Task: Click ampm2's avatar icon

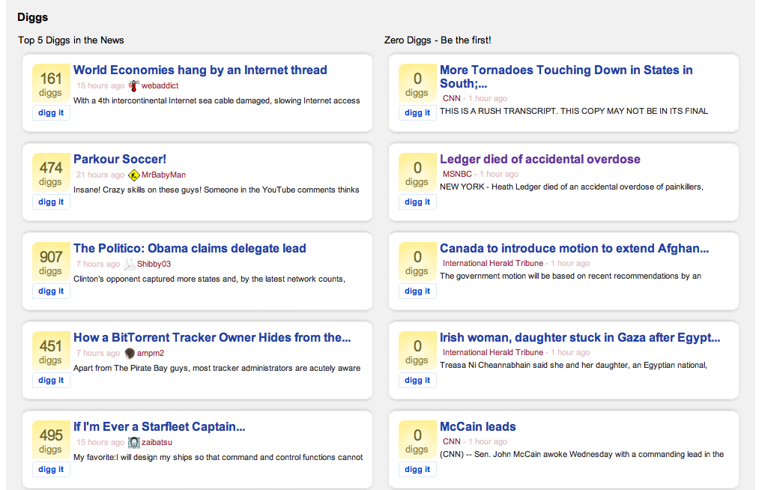Action: pos(130,353)
